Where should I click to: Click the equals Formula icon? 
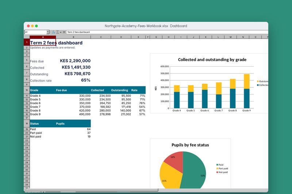(x=64, y=32)
